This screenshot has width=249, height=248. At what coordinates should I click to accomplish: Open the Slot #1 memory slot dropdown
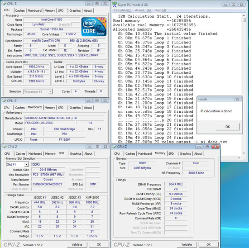coord(27,164)
